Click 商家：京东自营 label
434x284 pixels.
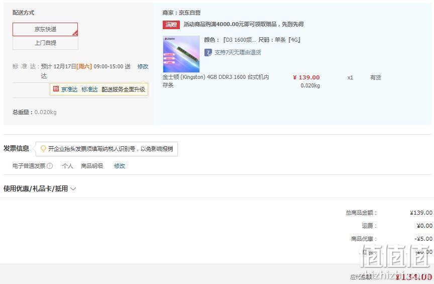click(x=181, y=13)
